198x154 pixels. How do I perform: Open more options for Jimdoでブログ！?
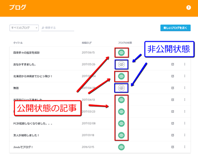(185, 147)
